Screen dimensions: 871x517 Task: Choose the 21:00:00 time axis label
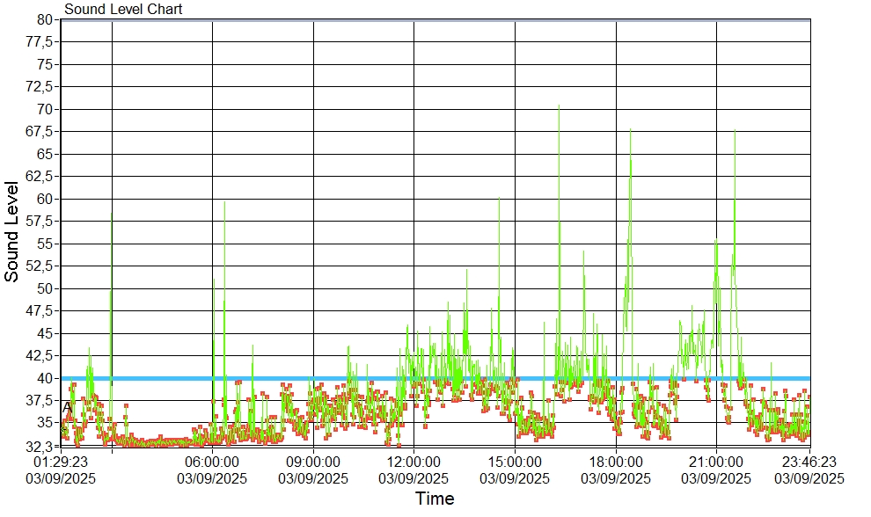coord(716,462)
